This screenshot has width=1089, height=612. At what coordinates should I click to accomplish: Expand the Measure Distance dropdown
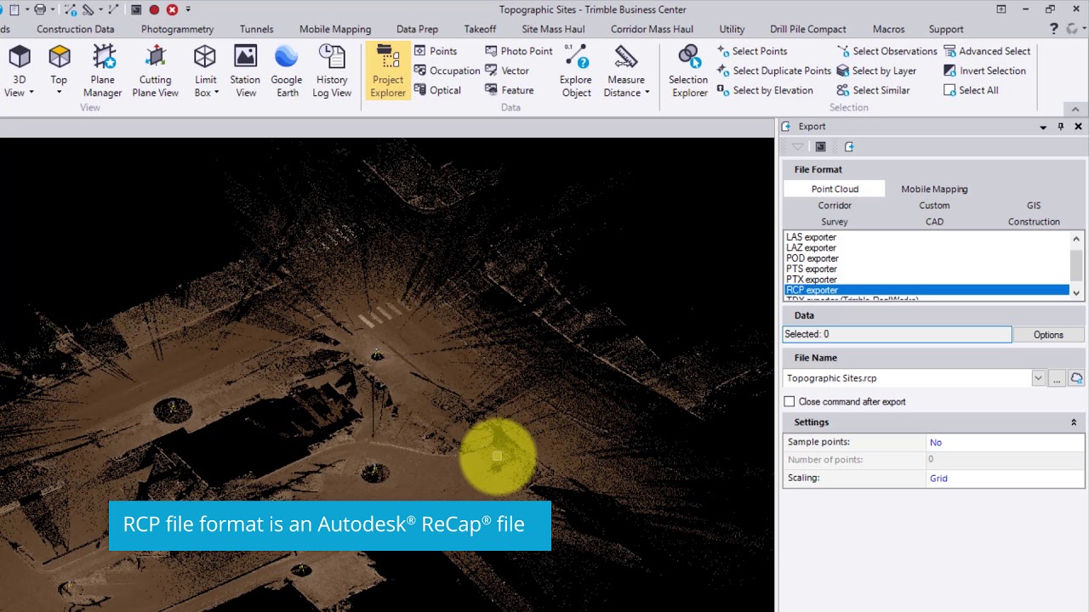click(647, 93)
